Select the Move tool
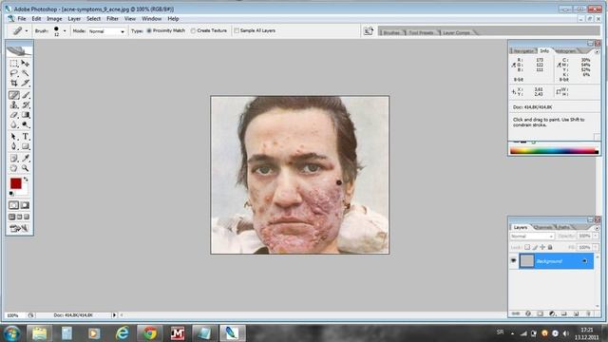 tap(26, 64)
